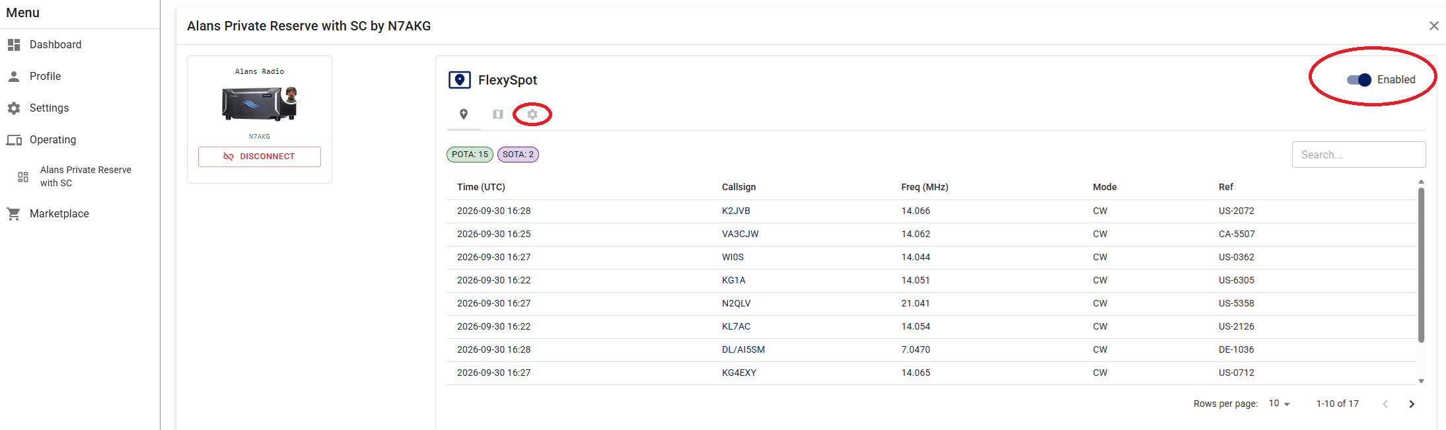The height and width of the screenshot is (430, 1446).
Task: Click the Profile person icon
Action: point(14,77)
